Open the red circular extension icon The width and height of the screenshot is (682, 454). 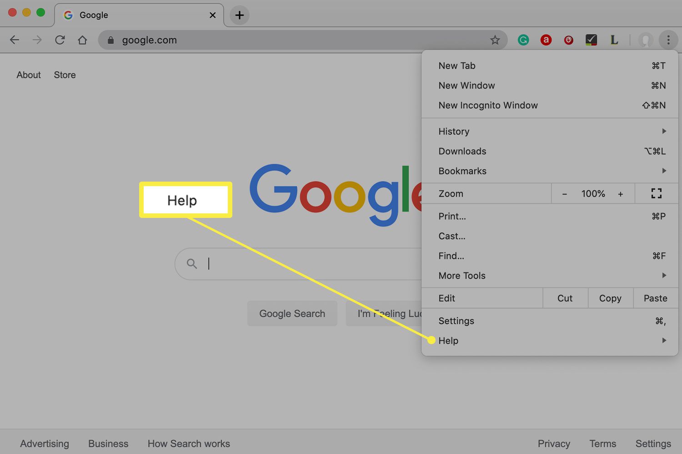click(x=568, y=40)
